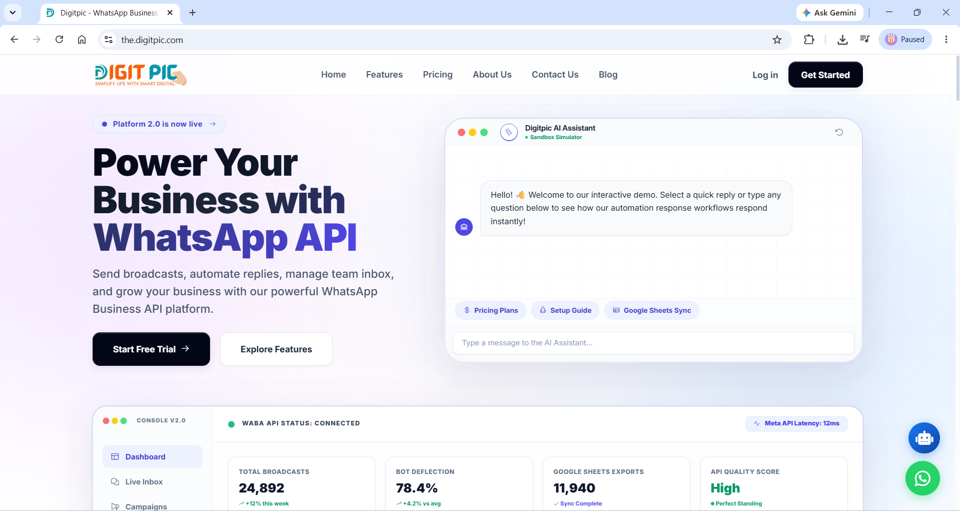Open the media control icon
Image resolution: width=960 pixels, height=511 pixels.
coord(864,40)
